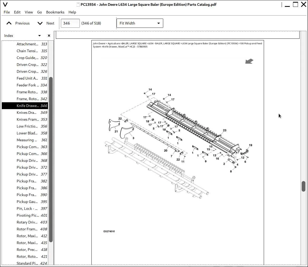Select index entry Knives Dra... 349

pyautogui.click(x=25, y=113)
